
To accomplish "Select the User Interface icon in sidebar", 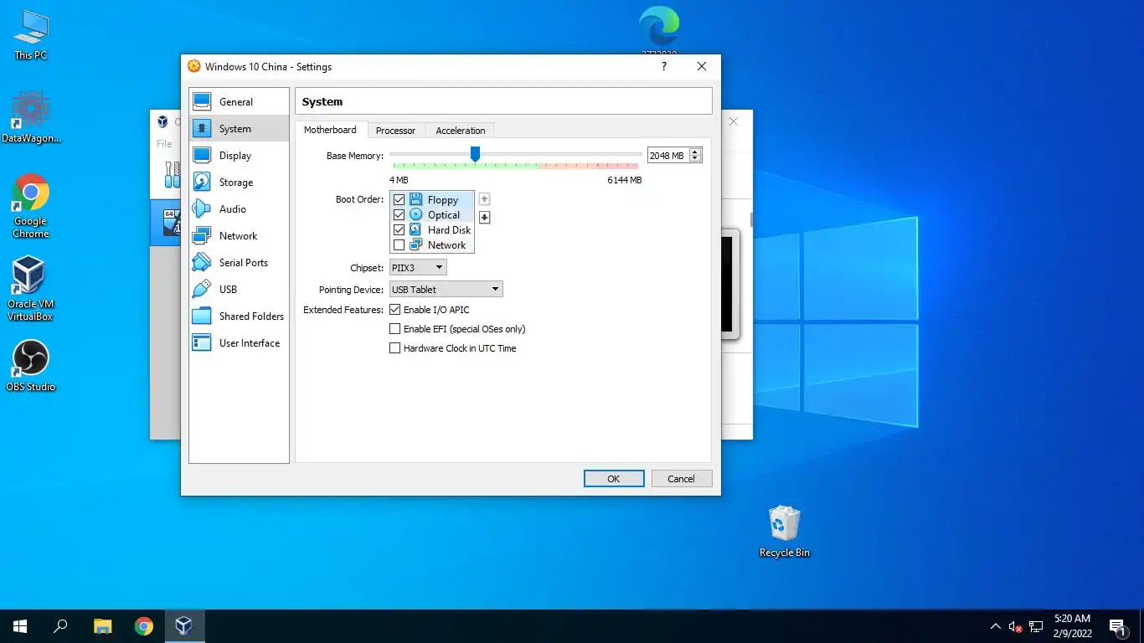I will 202,342.
